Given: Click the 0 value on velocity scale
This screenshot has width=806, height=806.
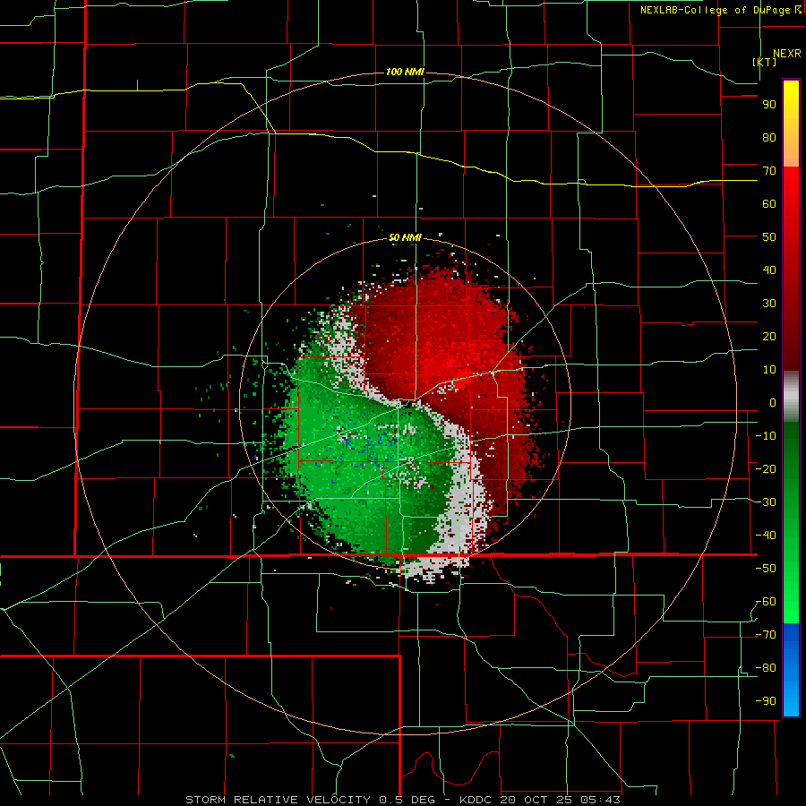Looking at the screenshot, I should (x=773, y=402).
